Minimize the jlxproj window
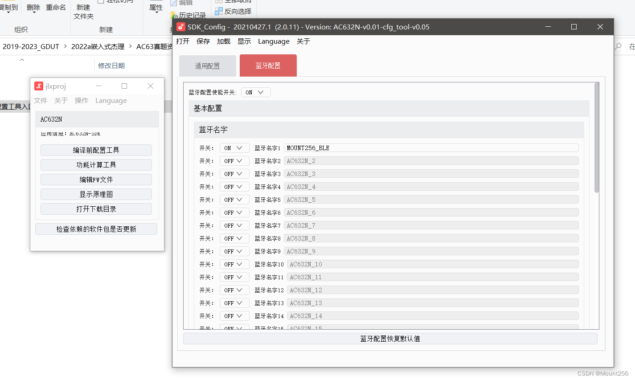The height and width of the screenshot is (380, 635). (x=98, y=86)
